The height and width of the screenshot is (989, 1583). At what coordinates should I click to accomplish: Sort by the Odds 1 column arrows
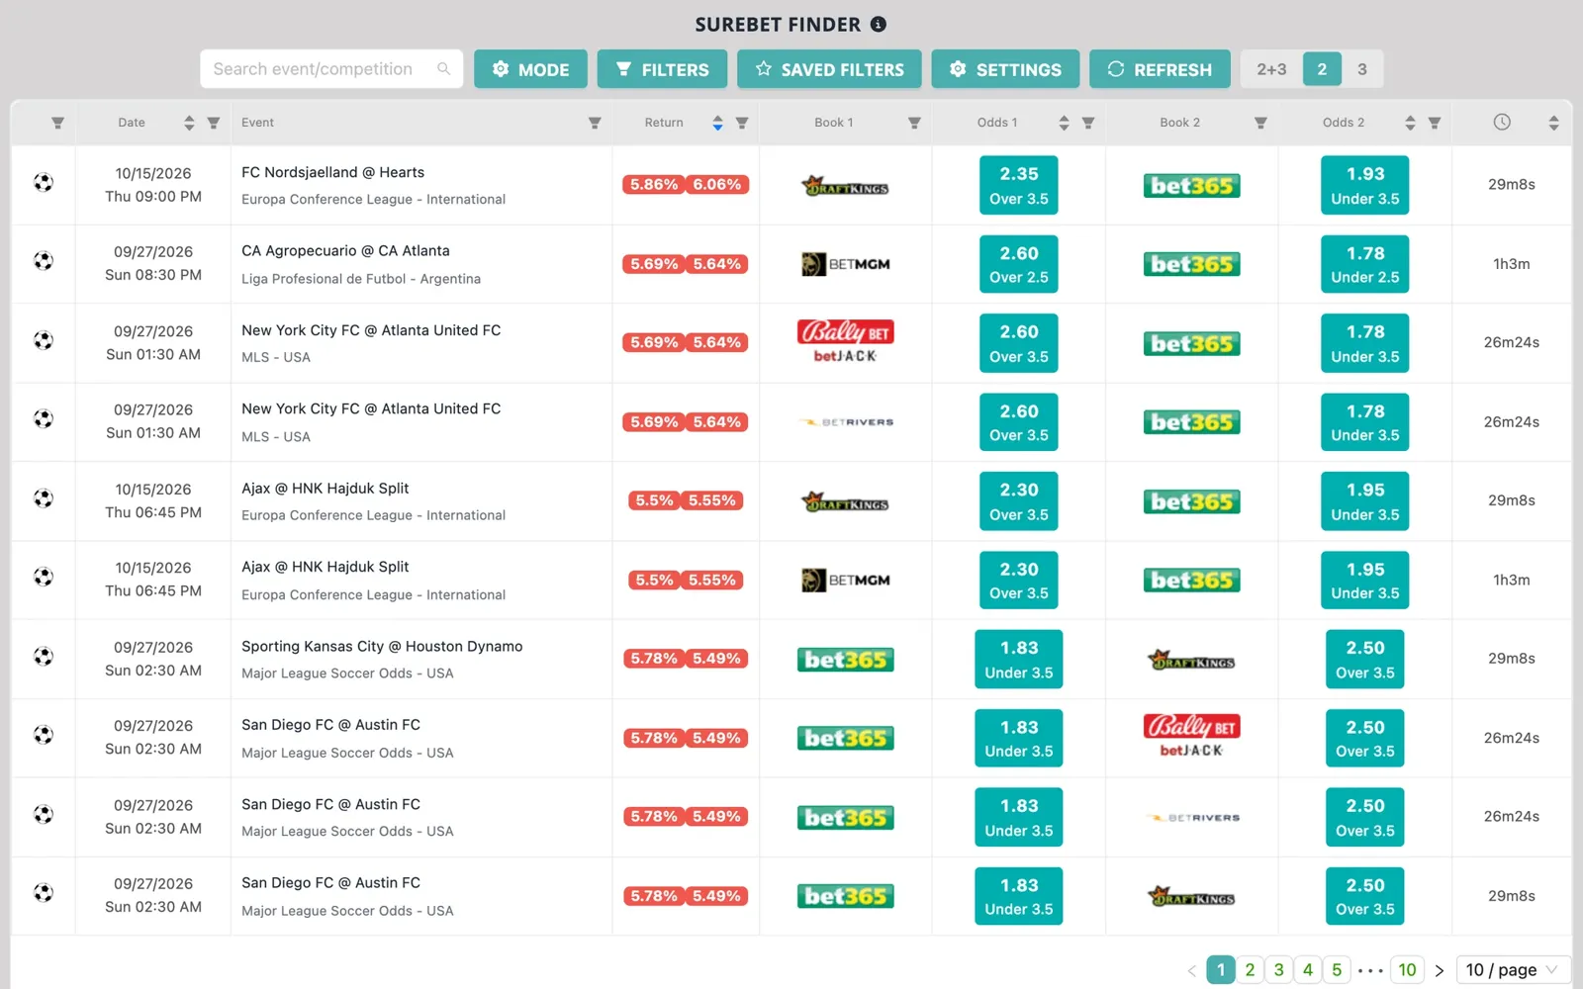pyautogui.click(x=1064, y=123)
